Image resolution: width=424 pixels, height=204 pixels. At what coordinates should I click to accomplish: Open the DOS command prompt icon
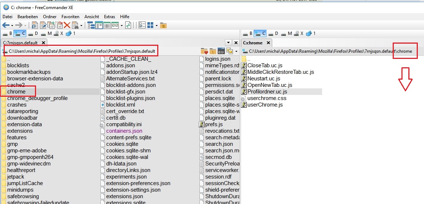point(221,51)
